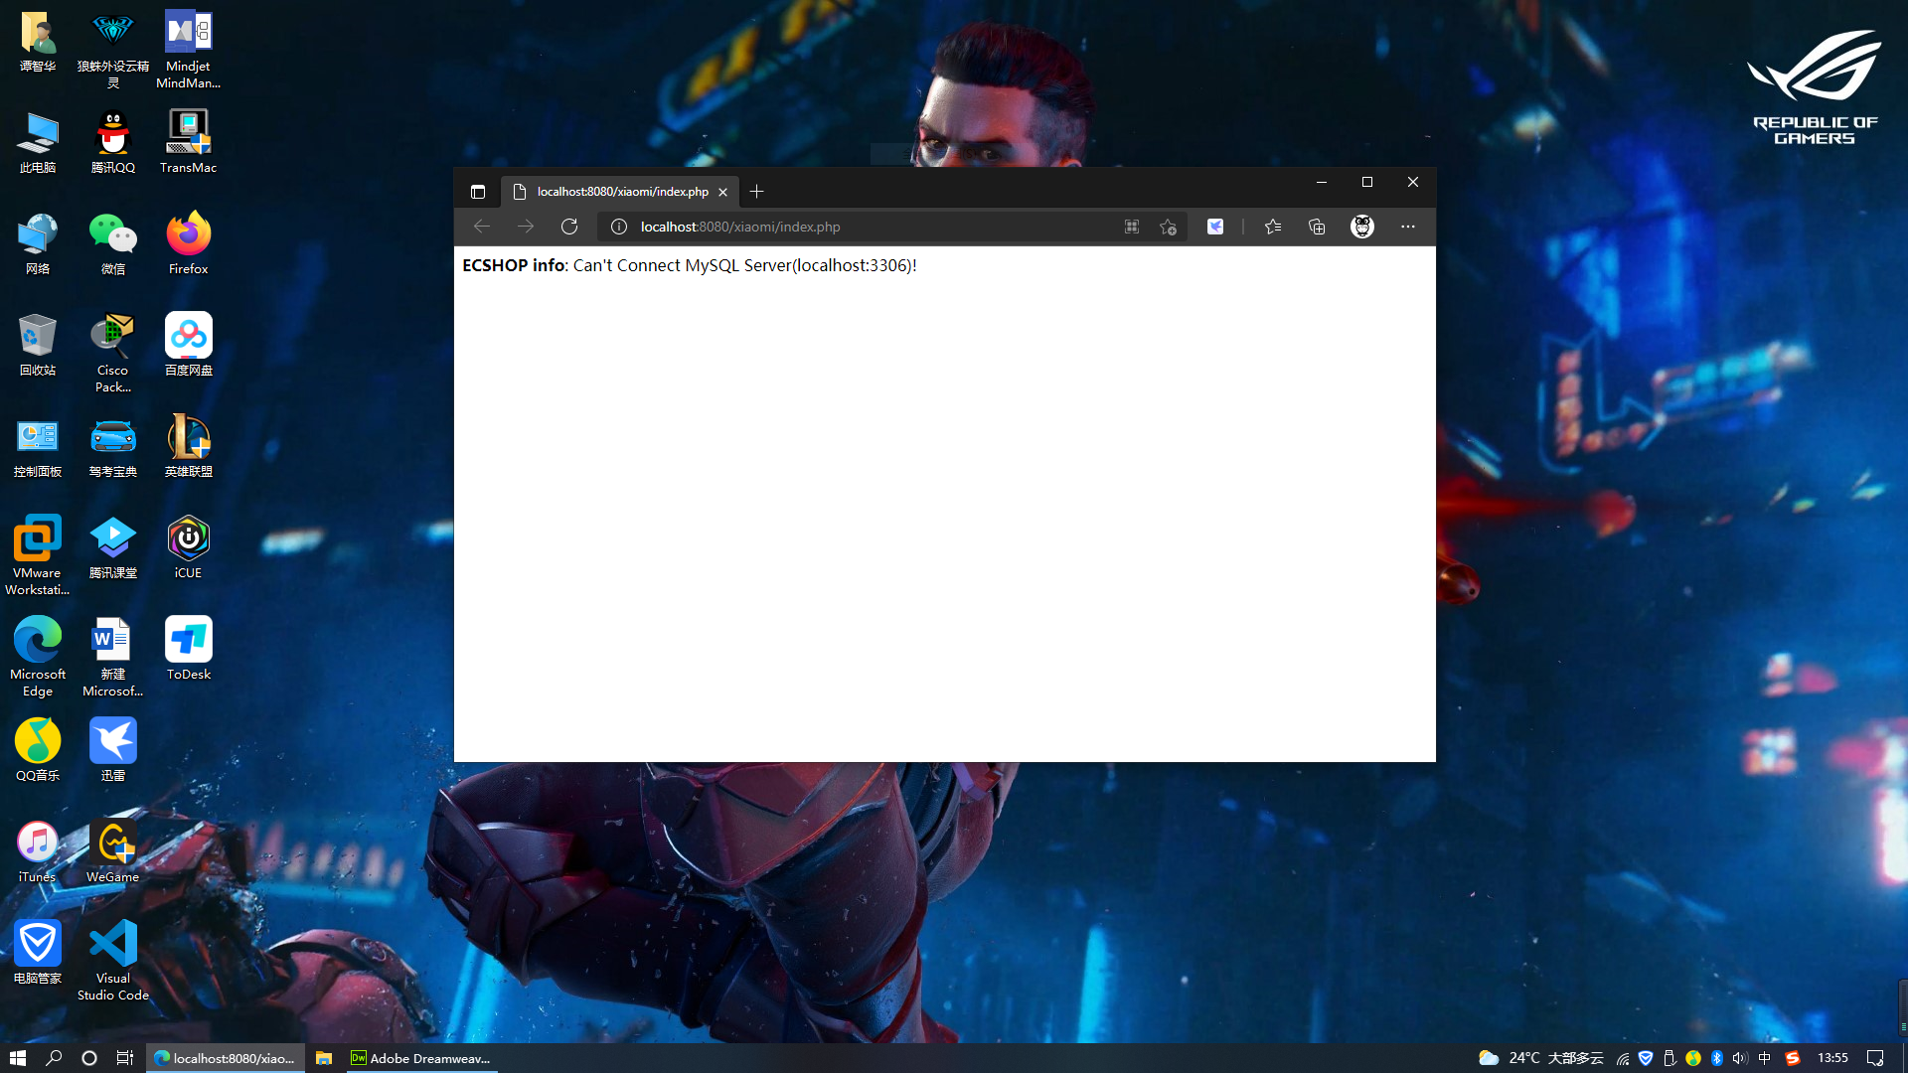1908x1073 pixels.
Task: Add this page to favorites star icon
Action: point(1168,227)
